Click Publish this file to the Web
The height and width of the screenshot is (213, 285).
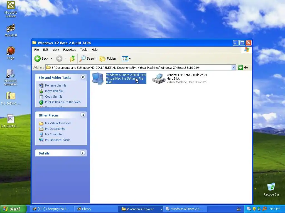click(63, 102)
